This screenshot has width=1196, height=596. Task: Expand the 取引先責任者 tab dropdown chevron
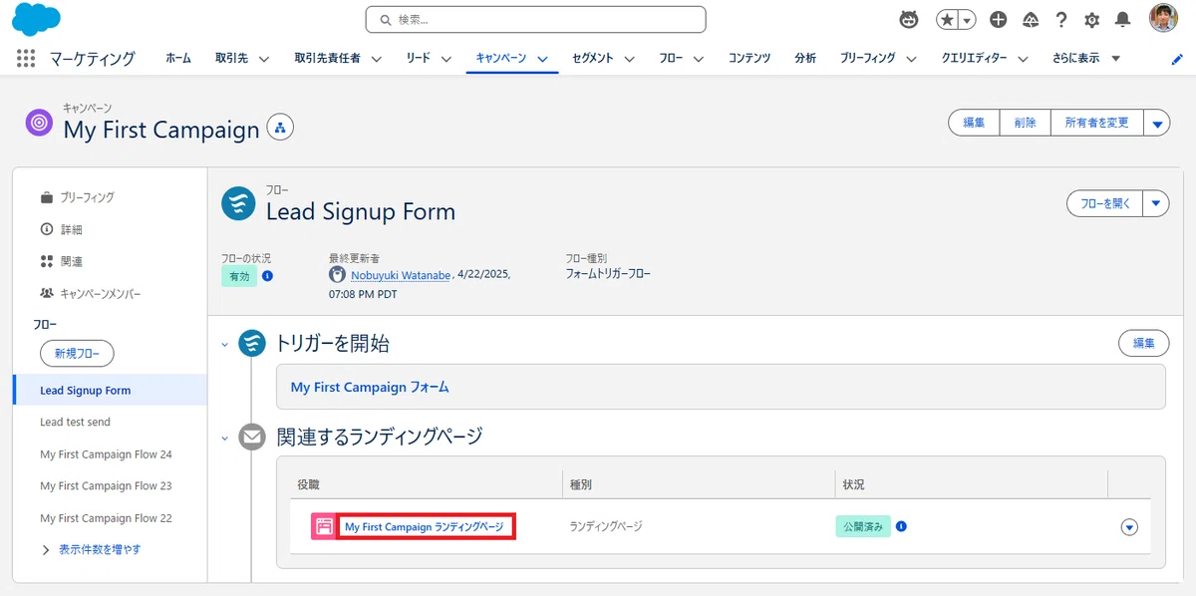pos(377,59)
